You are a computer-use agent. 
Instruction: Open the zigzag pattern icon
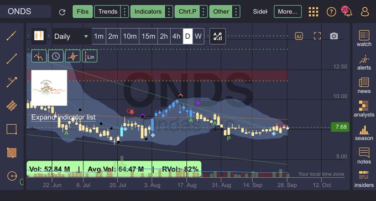pos(39,56)
